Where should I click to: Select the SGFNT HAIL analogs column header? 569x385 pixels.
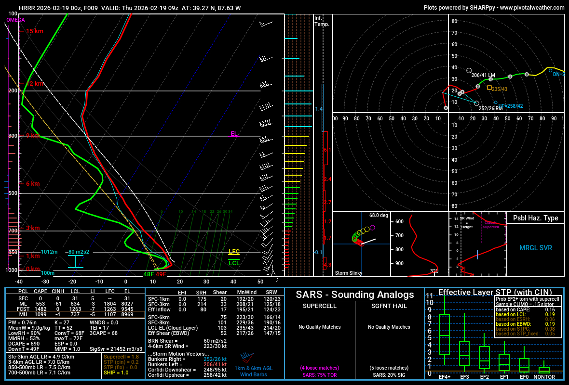tap(389, 306)
